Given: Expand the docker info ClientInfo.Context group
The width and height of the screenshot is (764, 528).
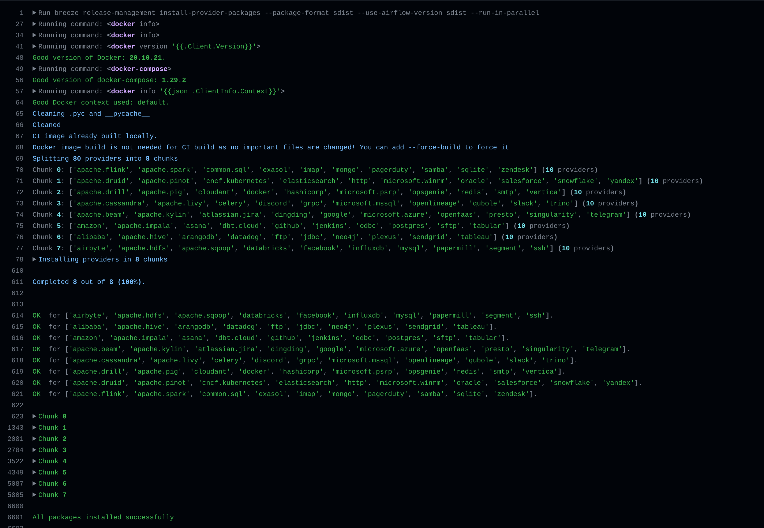Looking at the screenshot, I should point(34,91).
